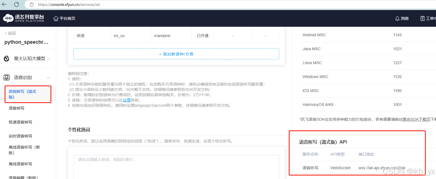Screen dimensions: 436x179
Task: Open the 这里 experience link
Action: (127, 100)
